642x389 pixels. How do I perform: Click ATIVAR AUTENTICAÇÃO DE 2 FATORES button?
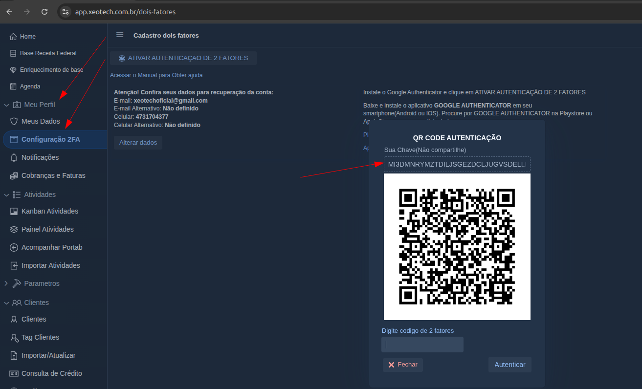coord(183,58)
